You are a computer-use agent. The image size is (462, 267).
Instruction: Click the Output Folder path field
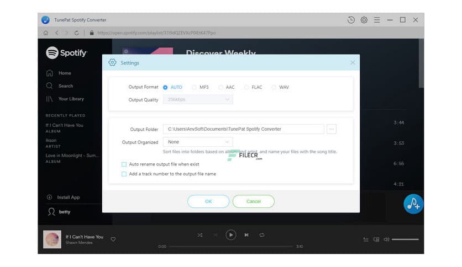pyautogui.click(x=243, y=129)
